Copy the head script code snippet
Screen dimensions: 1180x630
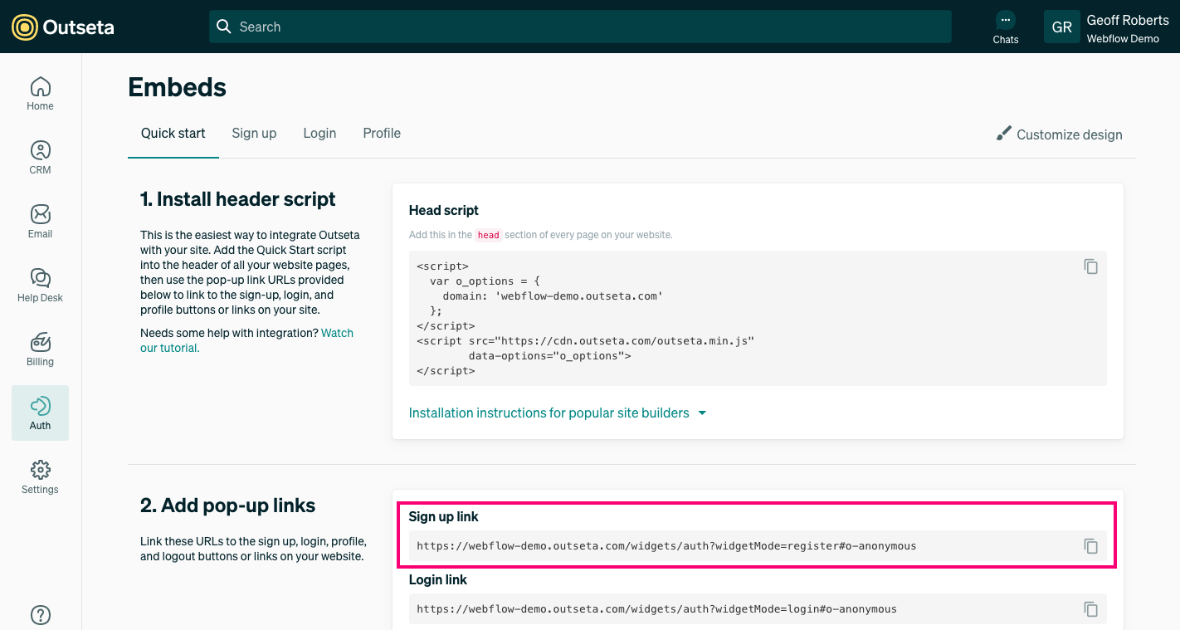pyautogui.click(x=1090, y=266)
